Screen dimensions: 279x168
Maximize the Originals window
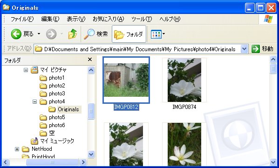[260, 8]
